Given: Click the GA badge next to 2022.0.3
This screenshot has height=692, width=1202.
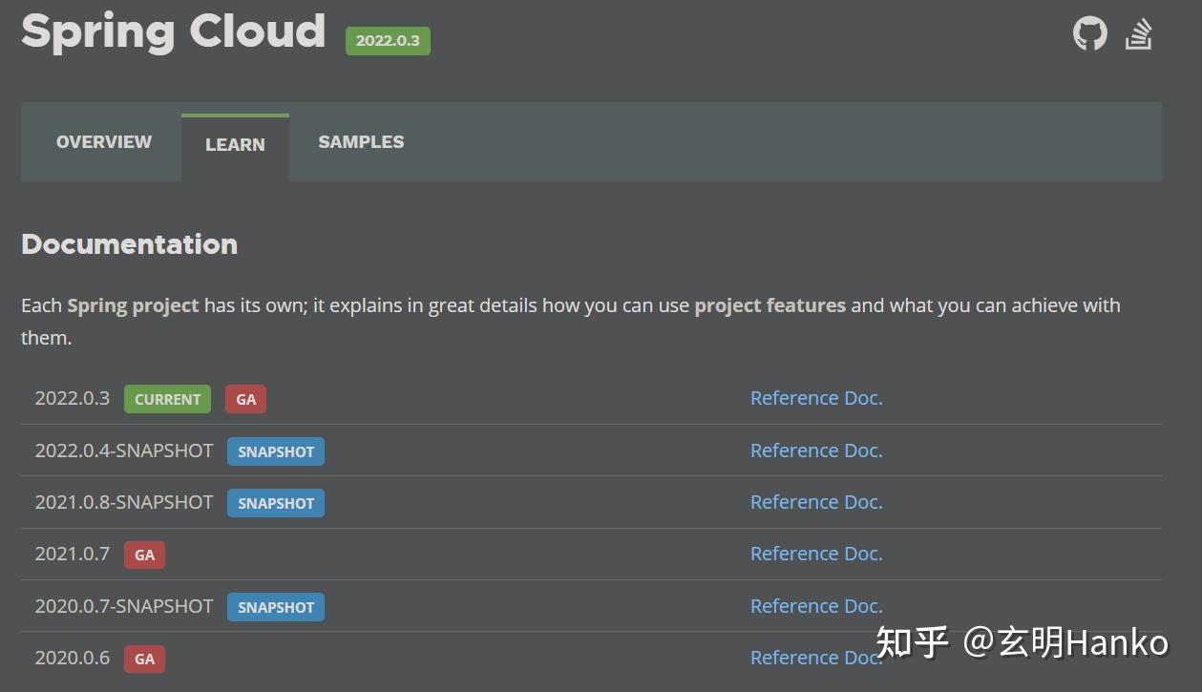Looking at the screenshot, I should 245,399.
